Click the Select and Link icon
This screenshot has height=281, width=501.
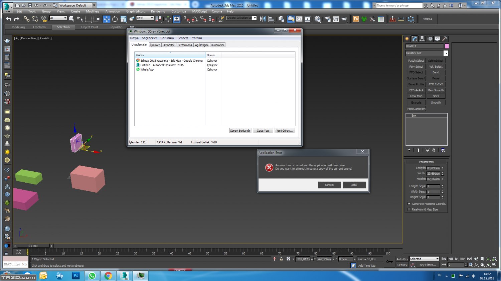click(27, 19)
